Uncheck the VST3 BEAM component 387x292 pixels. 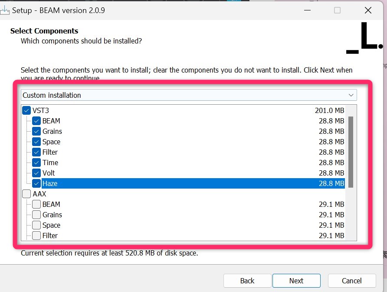click(x=36, y=121)
